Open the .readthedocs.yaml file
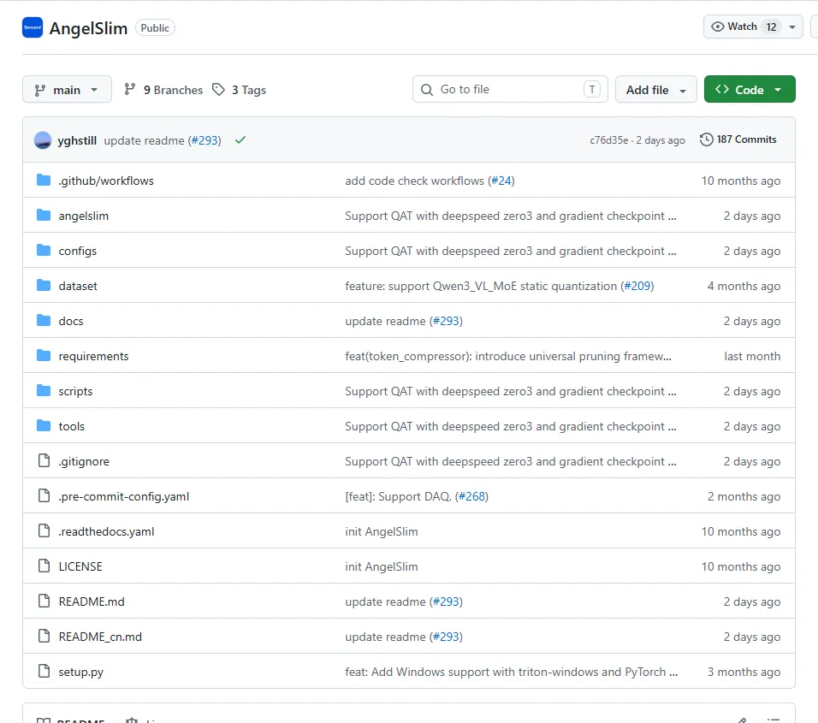The width and height of the screenshot is (818, 723). (106, 531)
